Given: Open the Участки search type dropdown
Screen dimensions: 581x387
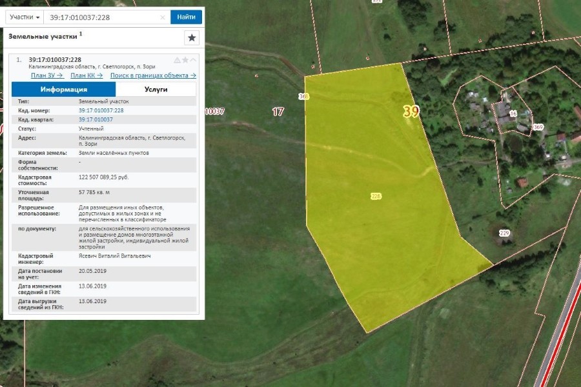Looking at the screenshot, I should coord(25,17).
